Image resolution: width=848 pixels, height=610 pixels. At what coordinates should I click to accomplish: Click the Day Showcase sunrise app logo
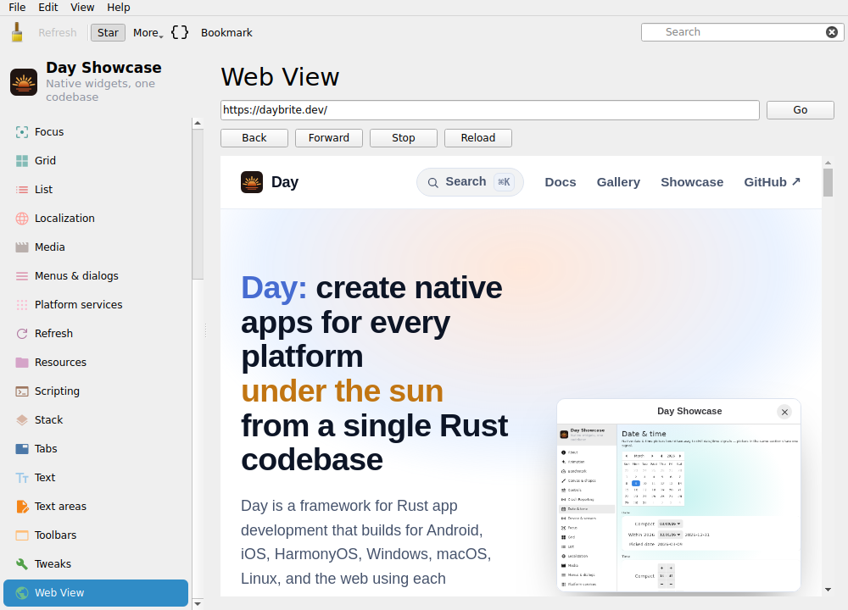click(24, 82)
